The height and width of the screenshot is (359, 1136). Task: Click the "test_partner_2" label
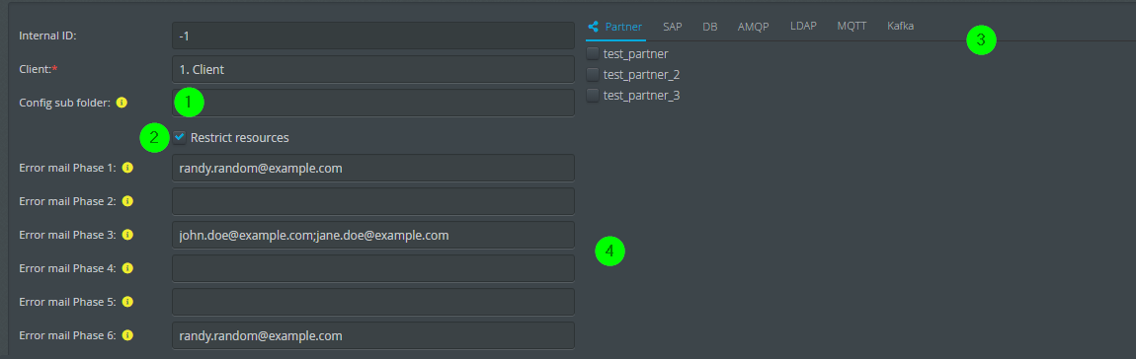click(x=641, y=75)
